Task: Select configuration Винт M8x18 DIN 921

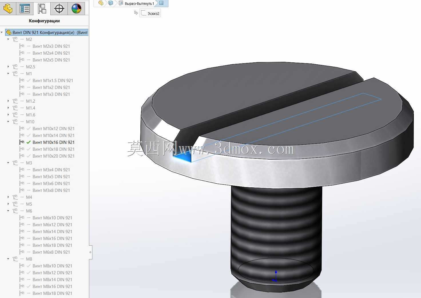Action: (x=52, y=293)
